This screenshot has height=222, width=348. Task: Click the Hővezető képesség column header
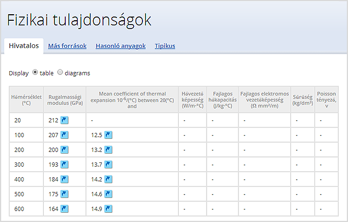click(192, 100)
